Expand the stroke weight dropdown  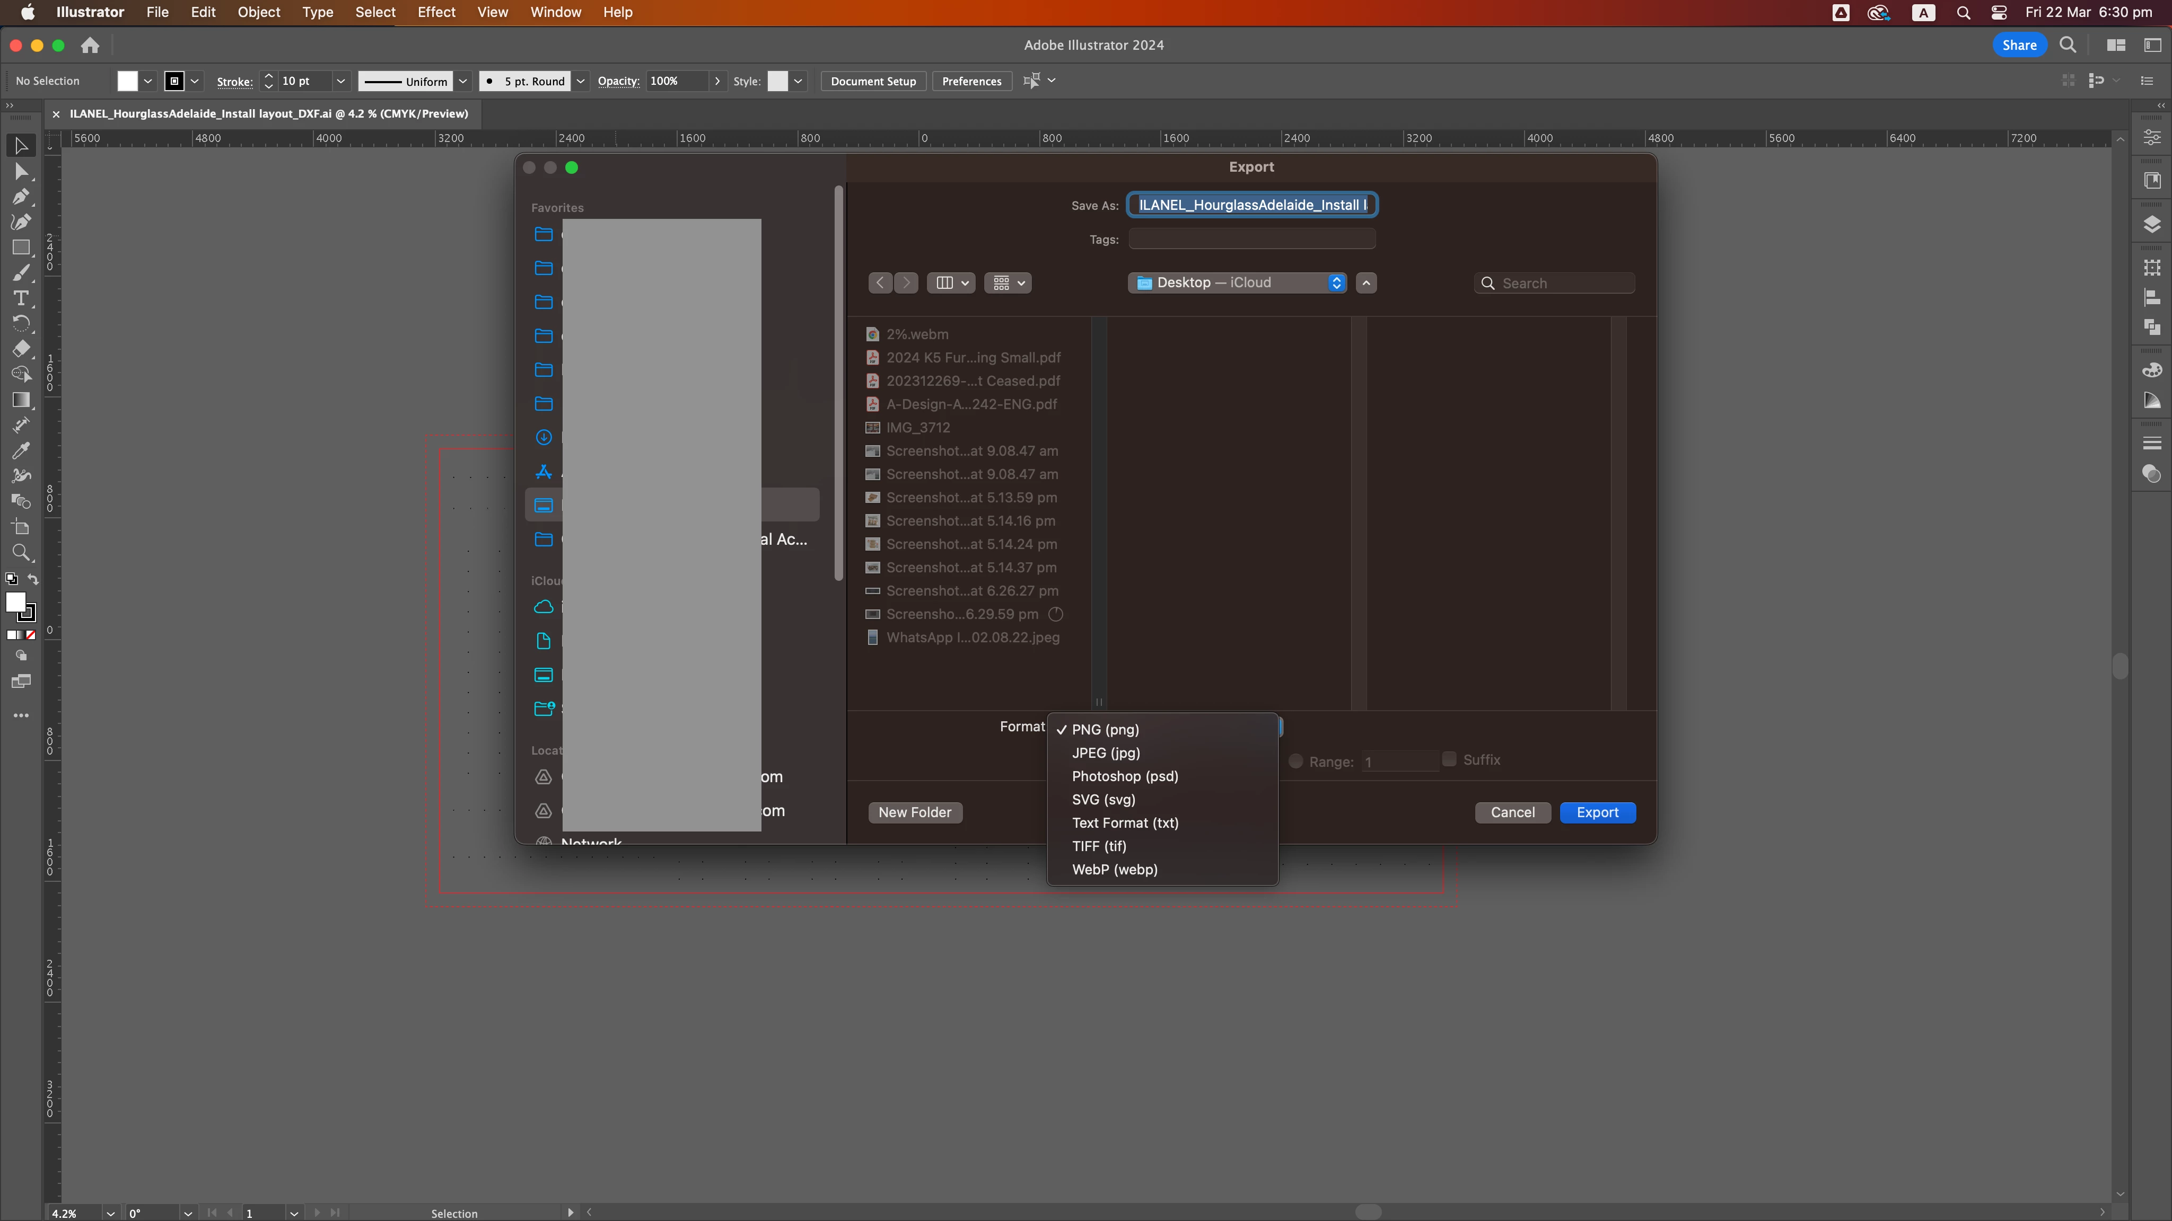[x=340, y=81]
